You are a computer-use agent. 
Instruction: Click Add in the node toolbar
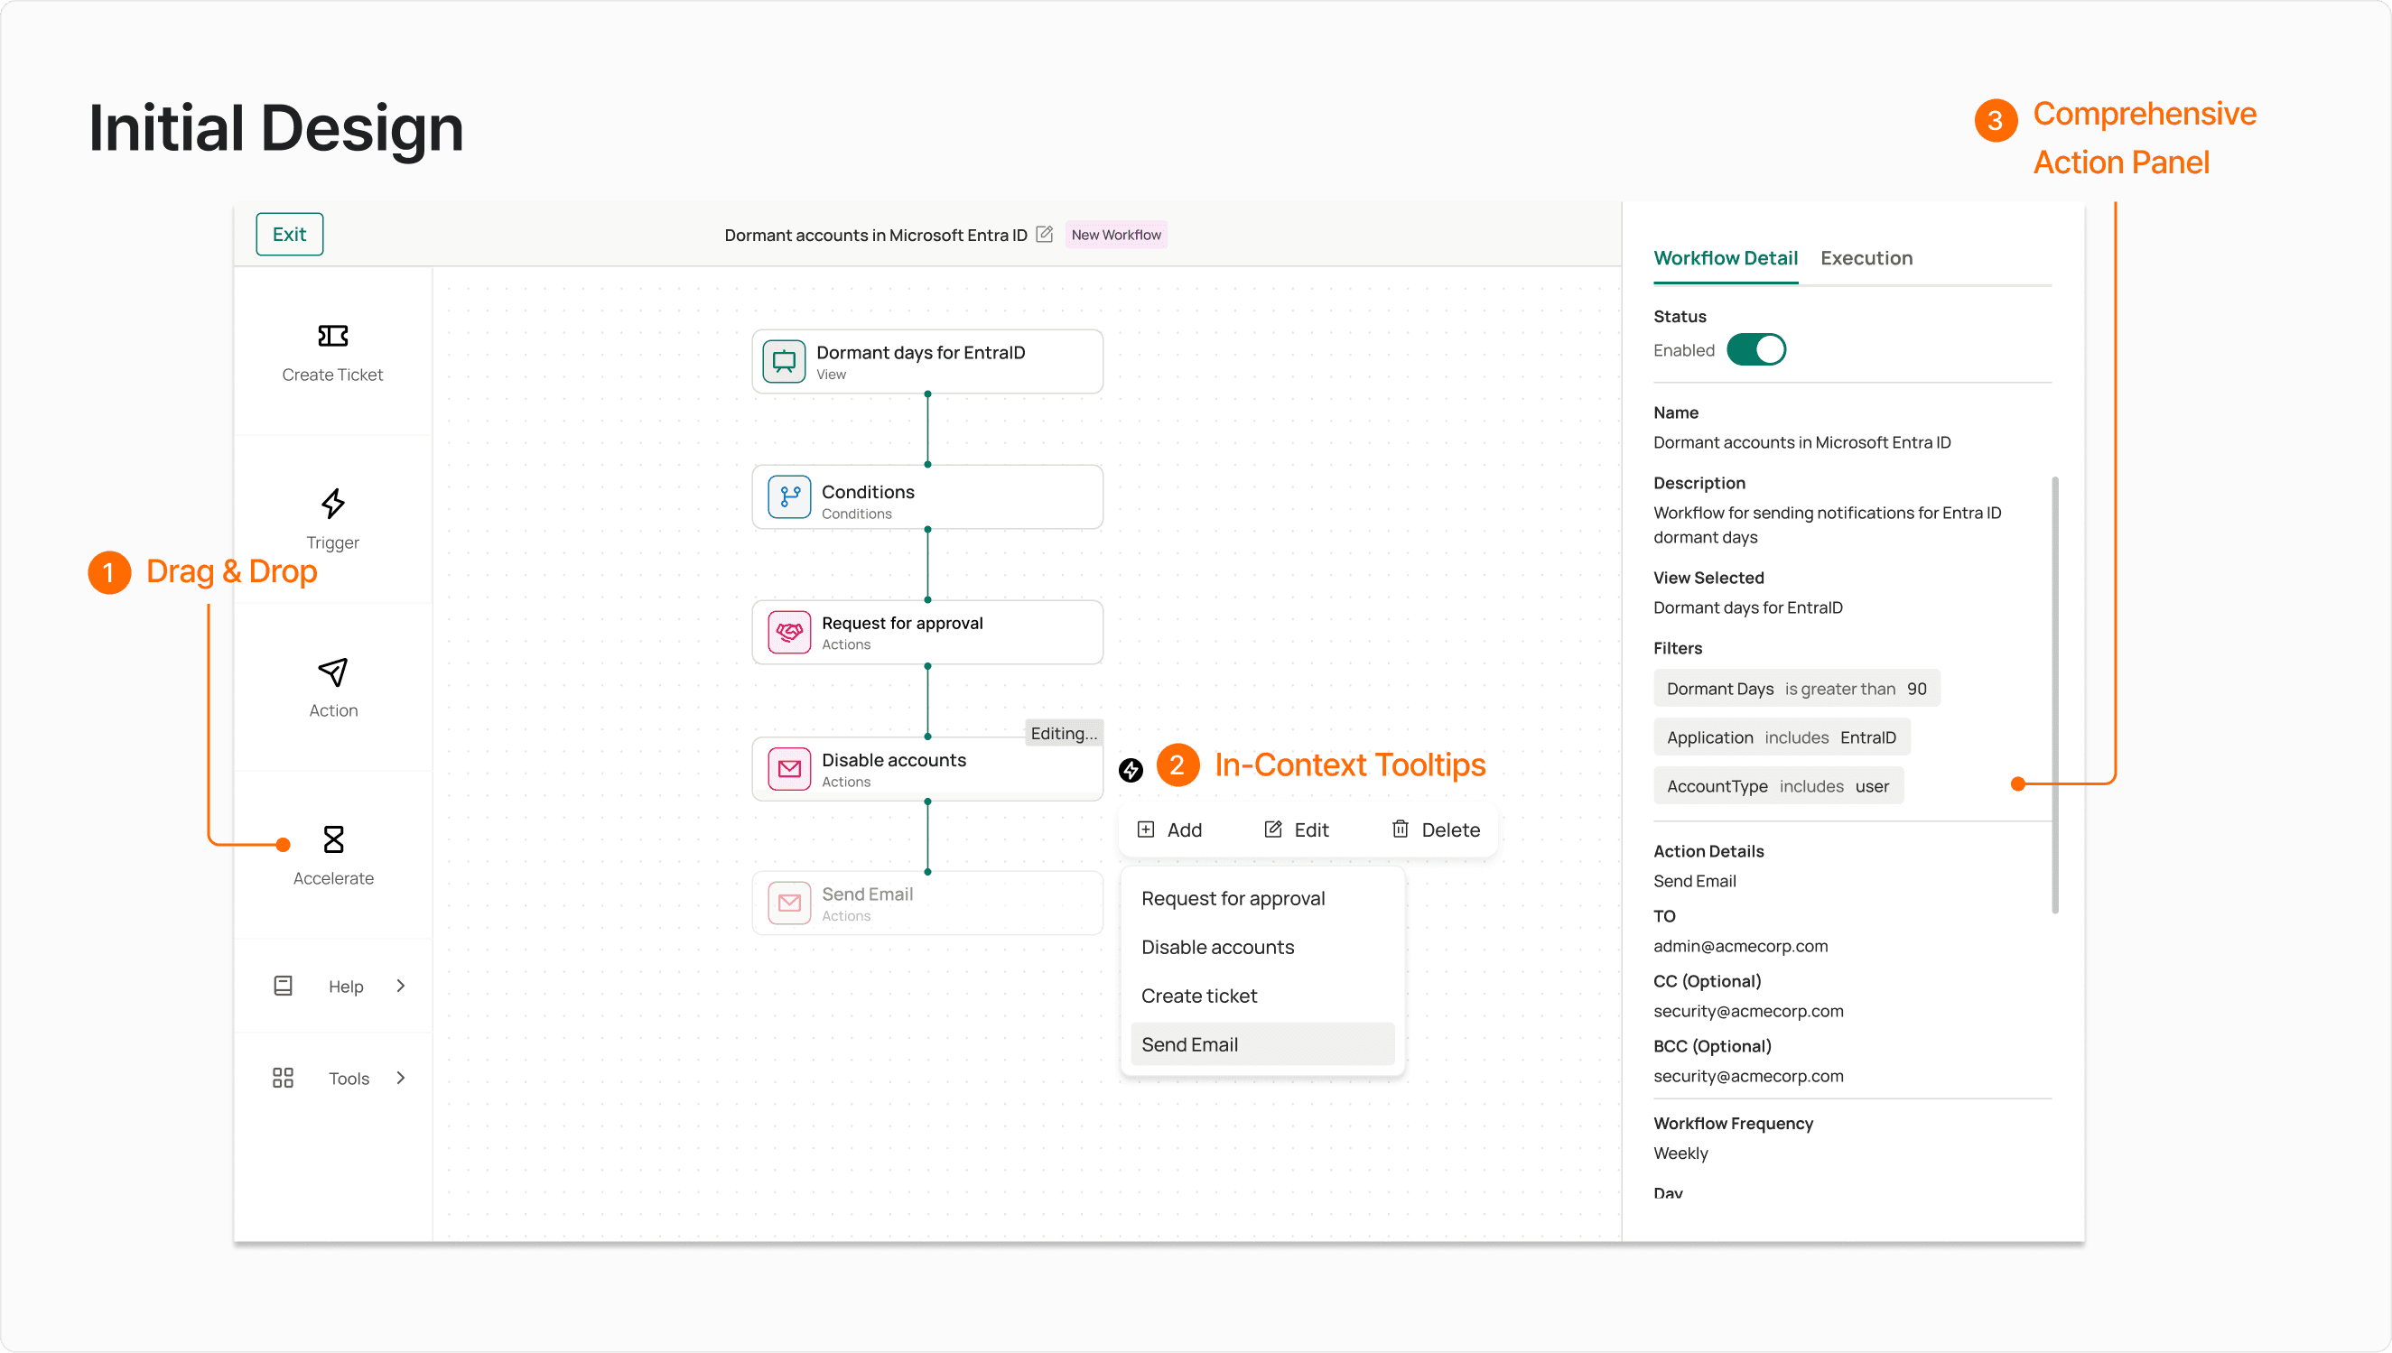click(1169, 829)
